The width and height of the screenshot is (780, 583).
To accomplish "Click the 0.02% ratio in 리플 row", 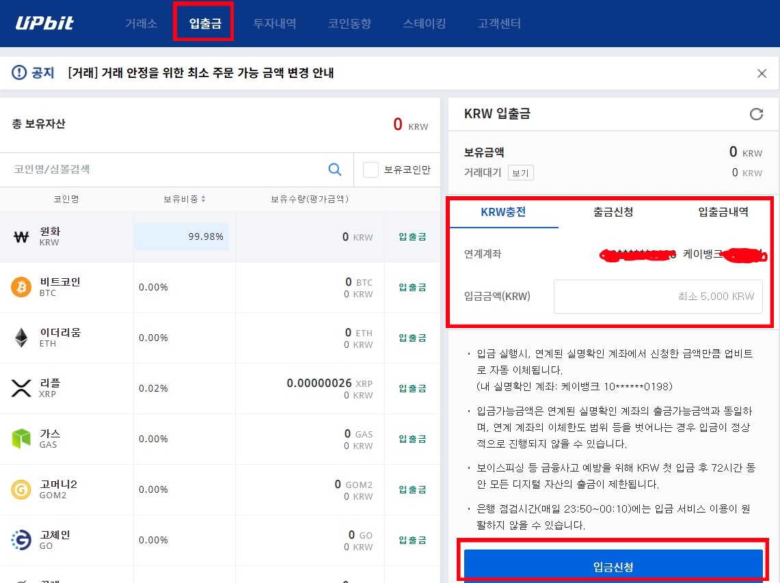I will click(153, 388).
